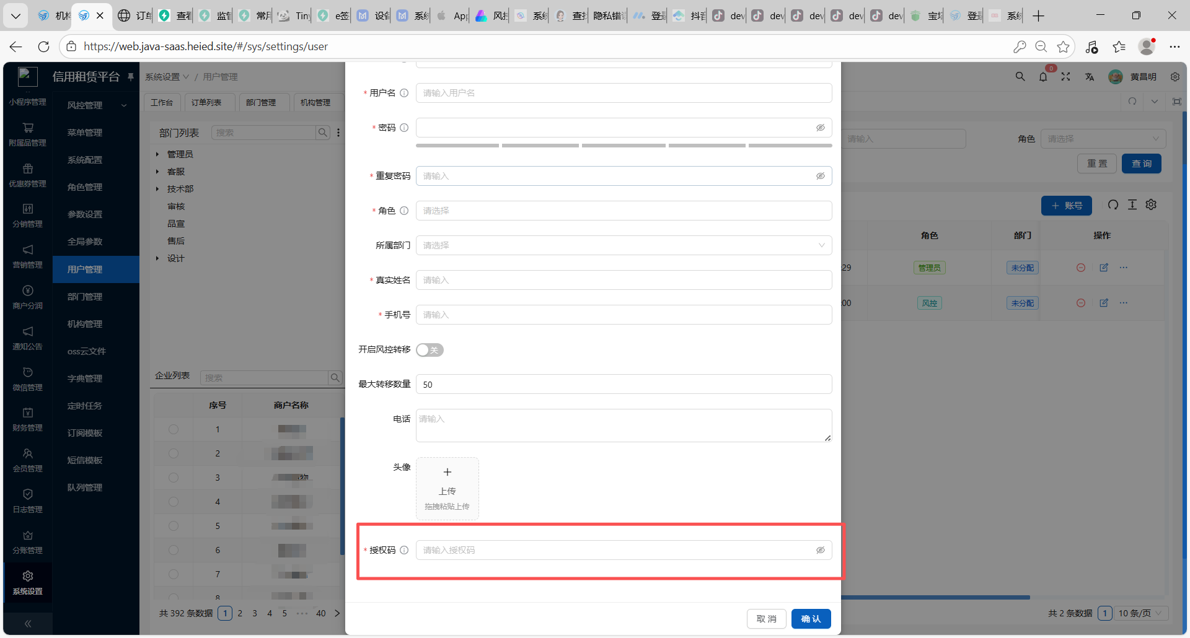Click the avatar upload plus box
Viewport: 1190px width, 638px height.
pyautogui.click(x=447, y=488)
